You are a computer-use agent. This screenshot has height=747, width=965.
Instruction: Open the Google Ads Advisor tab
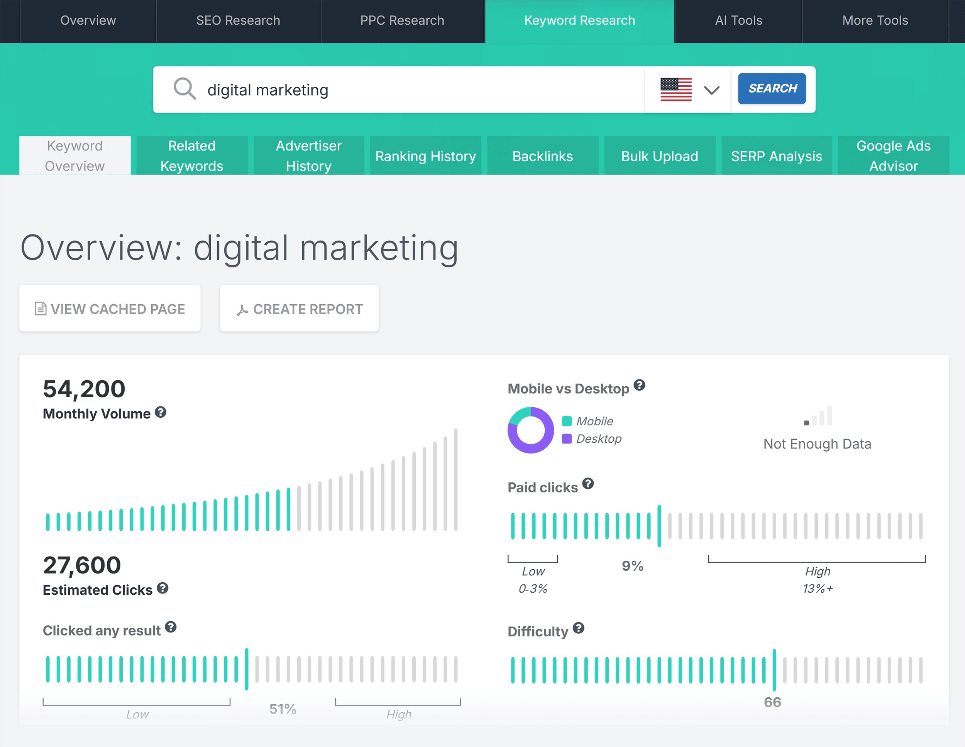[x=893, y=155]
